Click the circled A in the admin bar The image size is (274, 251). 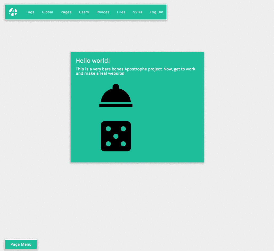coord(13,12)
